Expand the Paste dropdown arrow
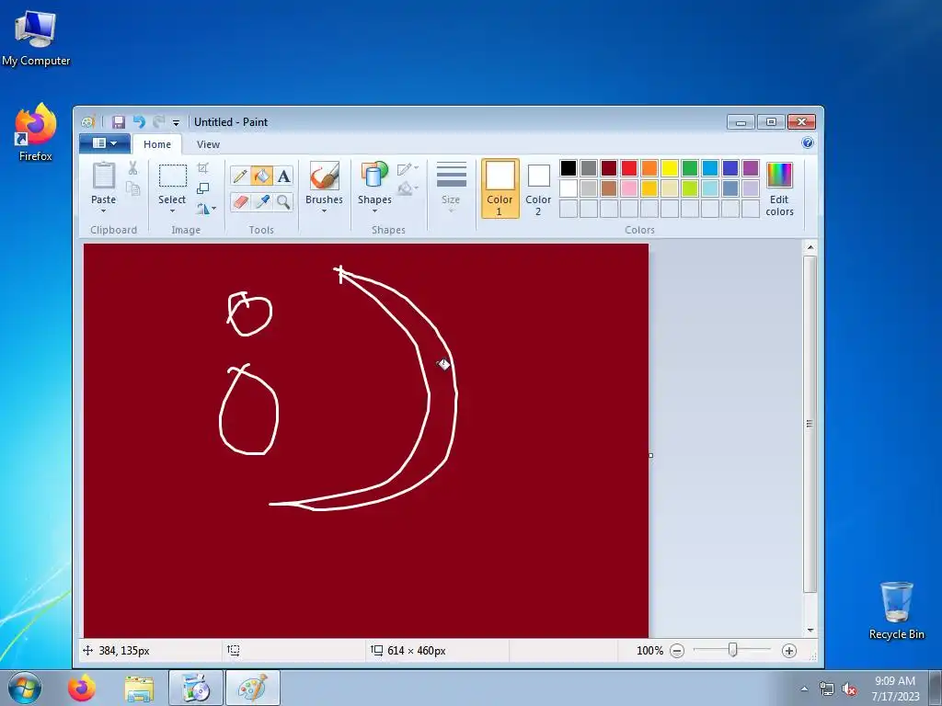Viewport: 942px width, 706px height. pyautogui.click(x=103, y=211)
